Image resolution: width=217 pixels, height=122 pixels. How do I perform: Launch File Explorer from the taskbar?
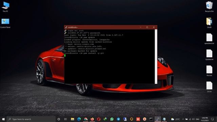point(72,119)
